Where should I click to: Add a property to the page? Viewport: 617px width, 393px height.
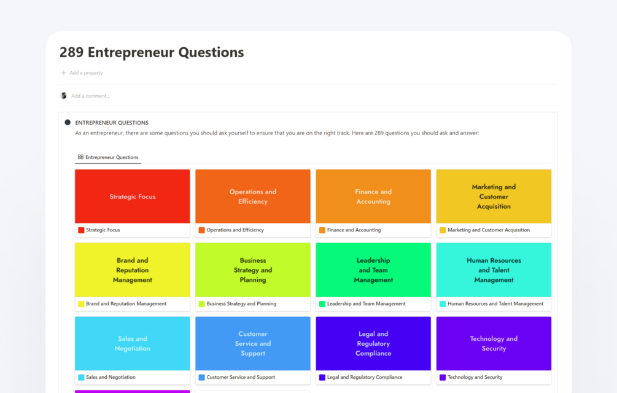[x=86, y=73]
